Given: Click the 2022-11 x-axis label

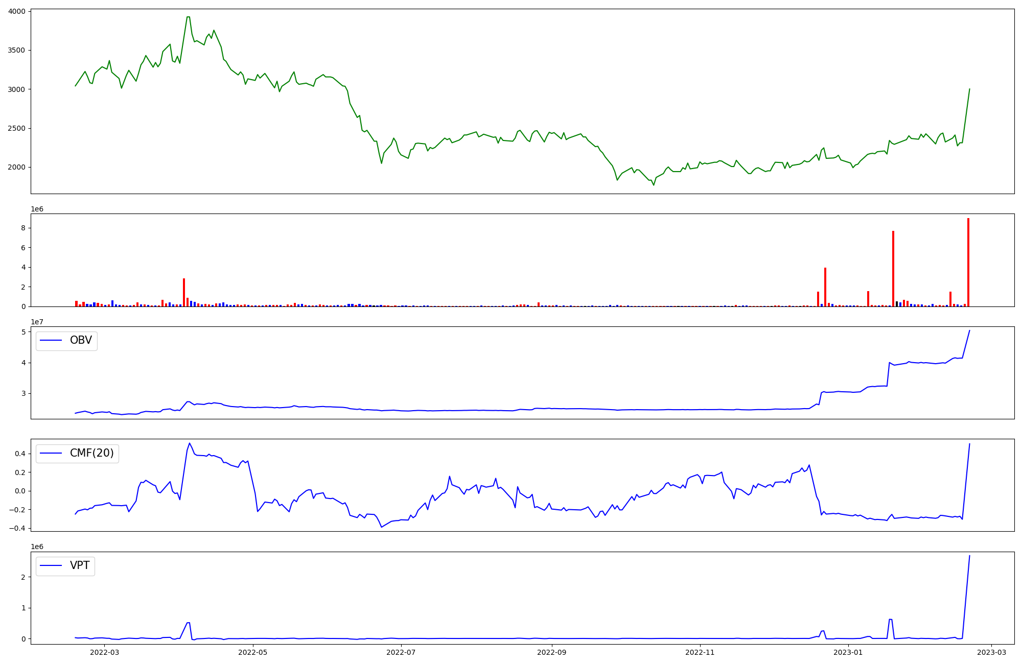Looking at the screenshot, I should click(x=700, y=652).
